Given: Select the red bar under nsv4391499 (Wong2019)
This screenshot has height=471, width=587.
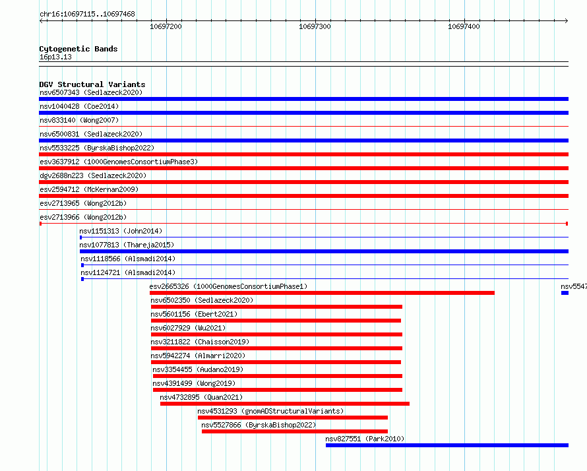Looking at the screenshot, I should (x=278, y=390).
